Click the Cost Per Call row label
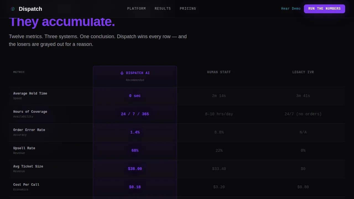 [x=26, y=185]
